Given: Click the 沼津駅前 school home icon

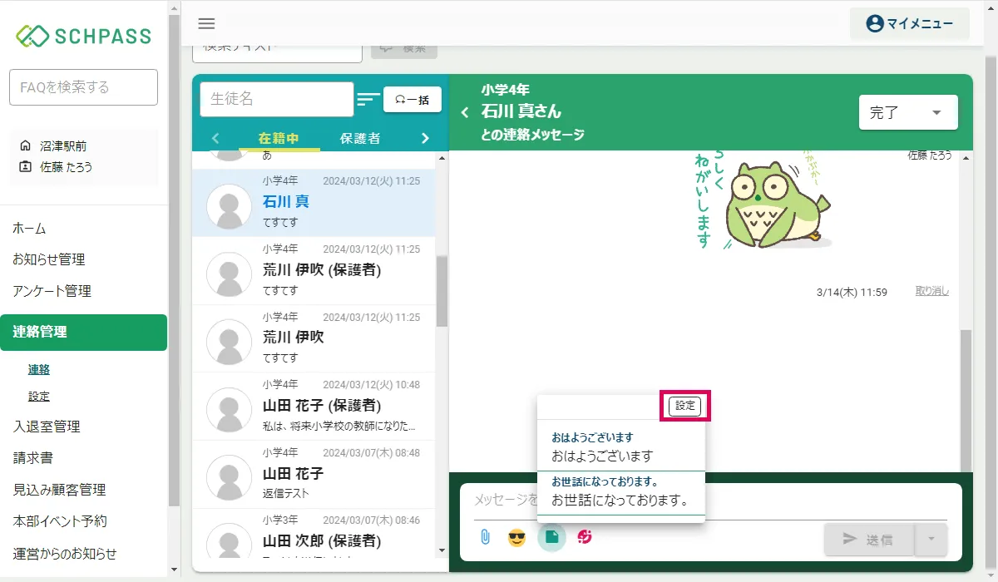Looking at the screenshot, I should point(25,145).
